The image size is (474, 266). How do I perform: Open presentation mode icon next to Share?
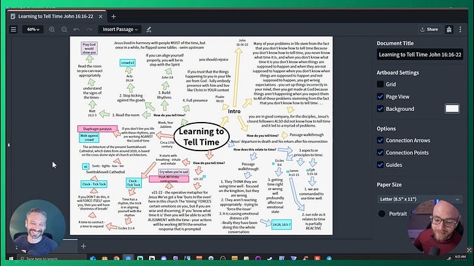pos(449,30)
